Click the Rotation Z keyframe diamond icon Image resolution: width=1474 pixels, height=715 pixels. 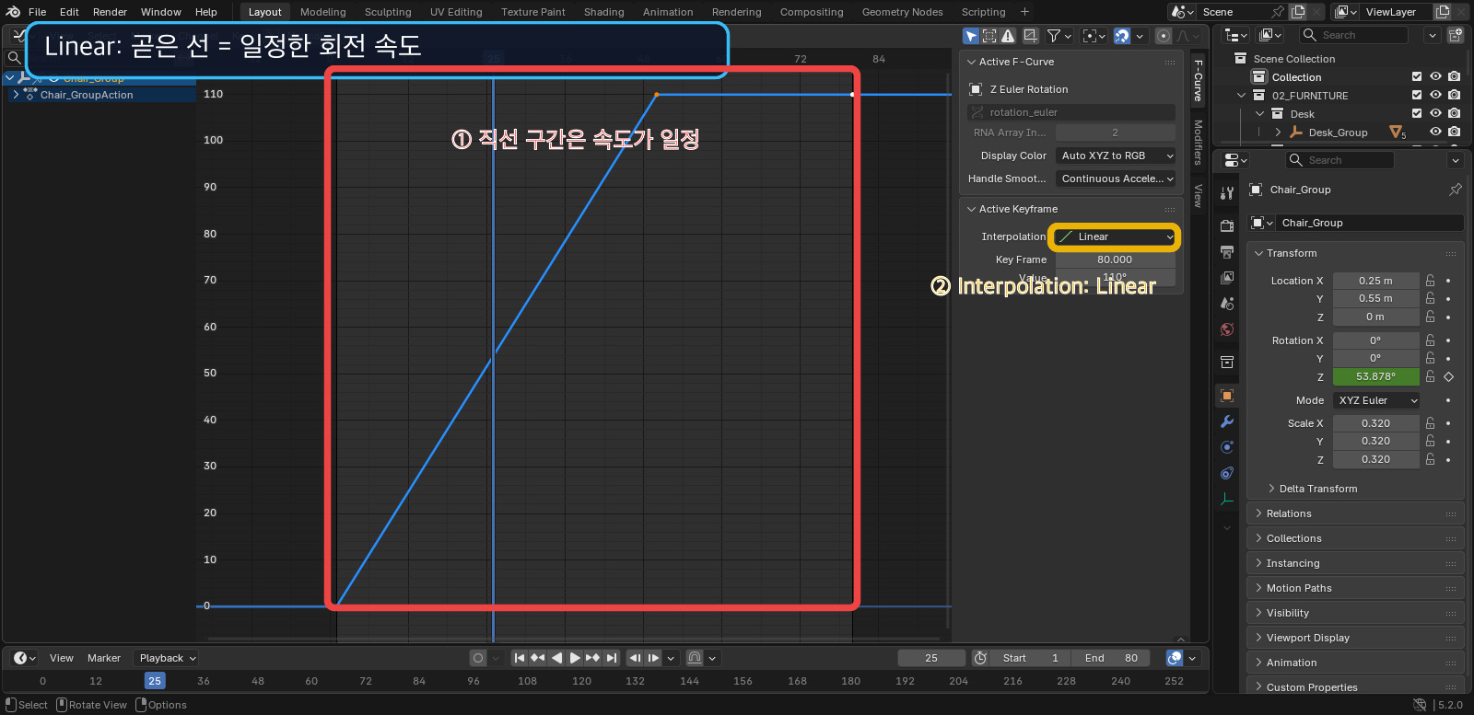1448,376
